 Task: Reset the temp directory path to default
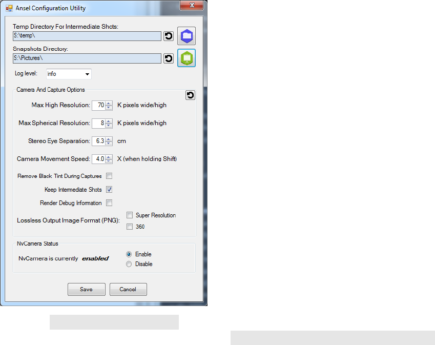coord(169,36)
